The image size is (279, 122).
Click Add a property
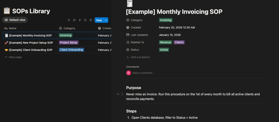(x=140, y=57)
